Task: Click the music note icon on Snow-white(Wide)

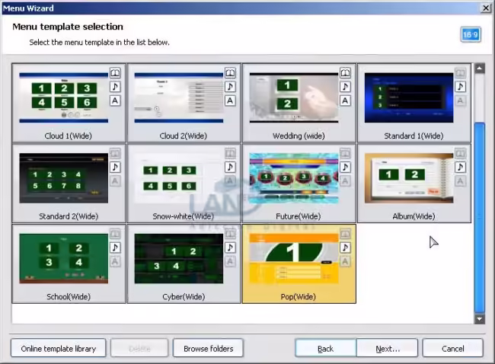Action: (x=230, y=167)
